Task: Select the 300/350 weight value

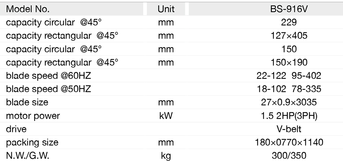Action: coord(288,156)
